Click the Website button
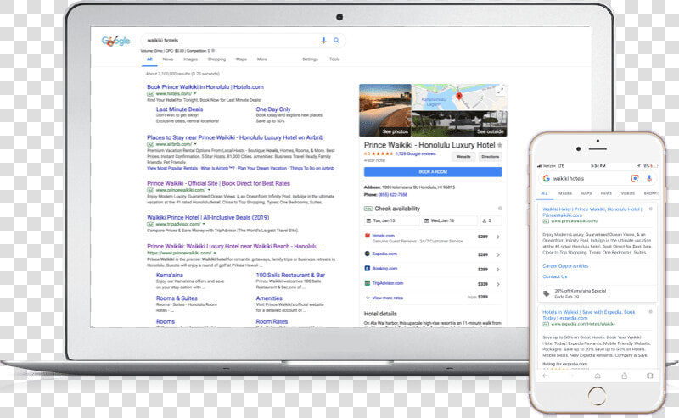Image resolution: width=679 pixels, height=418 pixels. 463,157
